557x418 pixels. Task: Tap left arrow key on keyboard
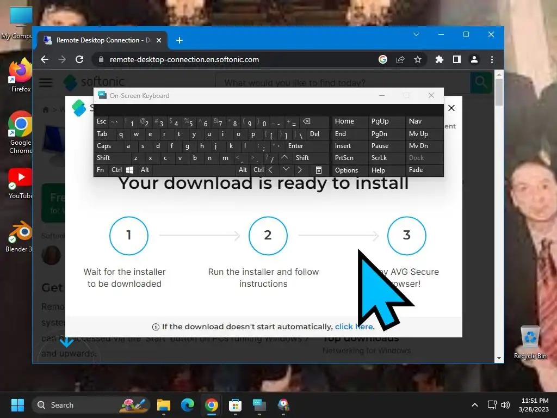coord(271,170)
